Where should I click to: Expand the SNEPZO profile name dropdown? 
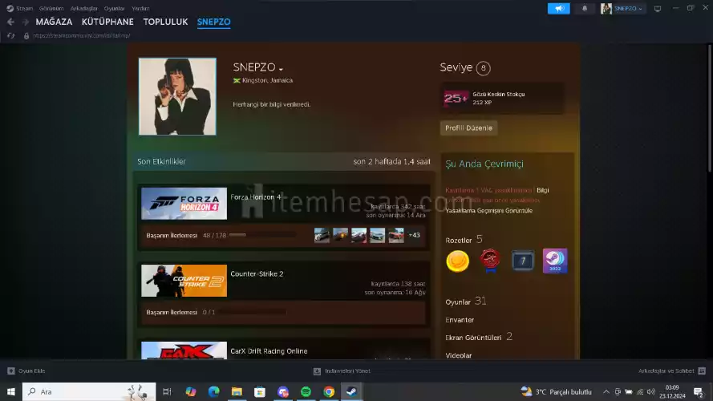pos(282,69)
